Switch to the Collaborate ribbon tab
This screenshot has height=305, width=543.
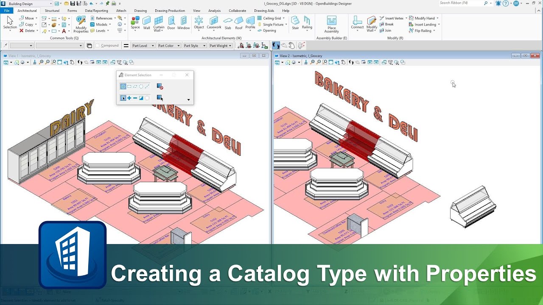(x=237, y=11)
